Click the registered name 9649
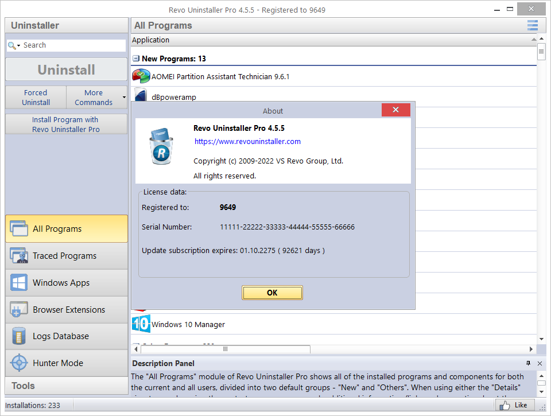This screenshot has height=416, width=551. (228, 207)
